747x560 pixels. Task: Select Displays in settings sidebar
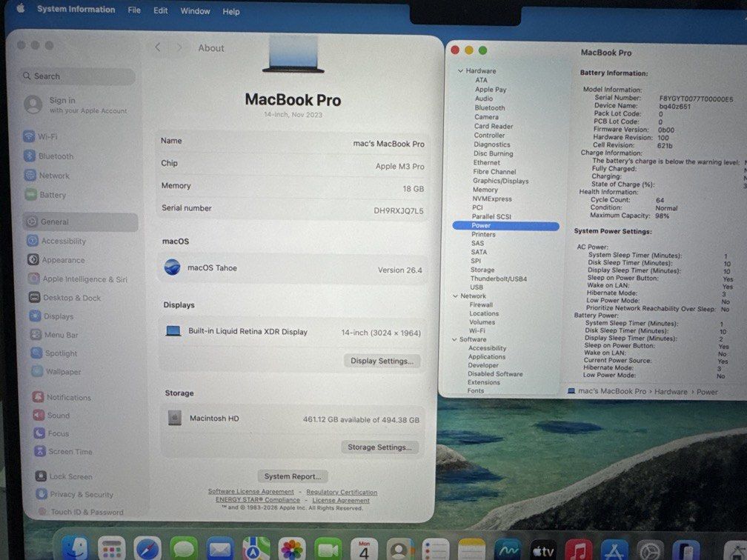(x=52, y=316)
